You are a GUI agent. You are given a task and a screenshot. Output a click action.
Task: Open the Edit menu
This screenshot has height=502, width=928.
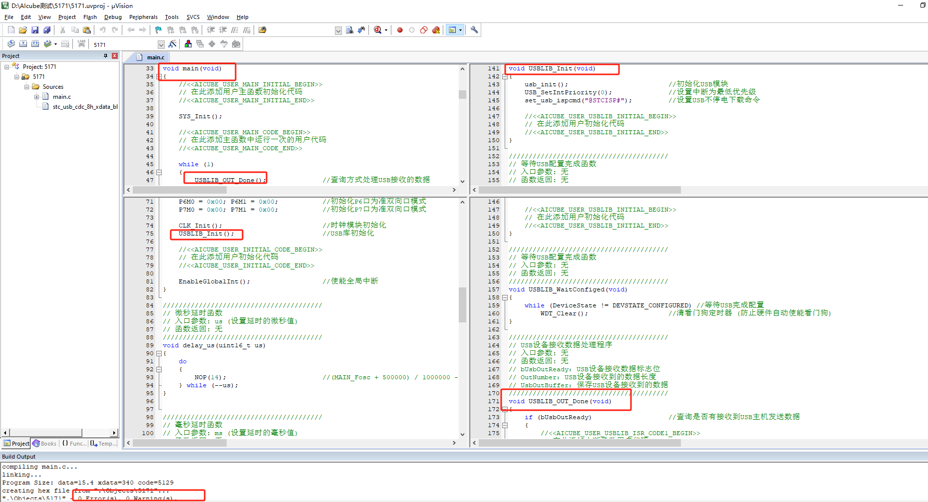[26, 17]
